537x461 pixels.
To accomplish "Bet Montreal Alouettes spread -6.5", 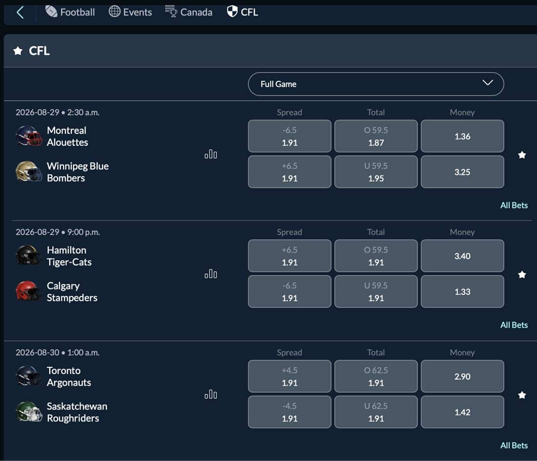I will click(x=289, y=136).
